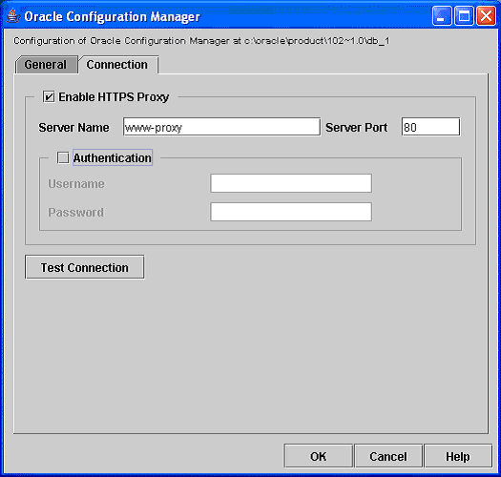
Task: Switch to the General tab
Action: pyautogui.click(x=47, y=65)
